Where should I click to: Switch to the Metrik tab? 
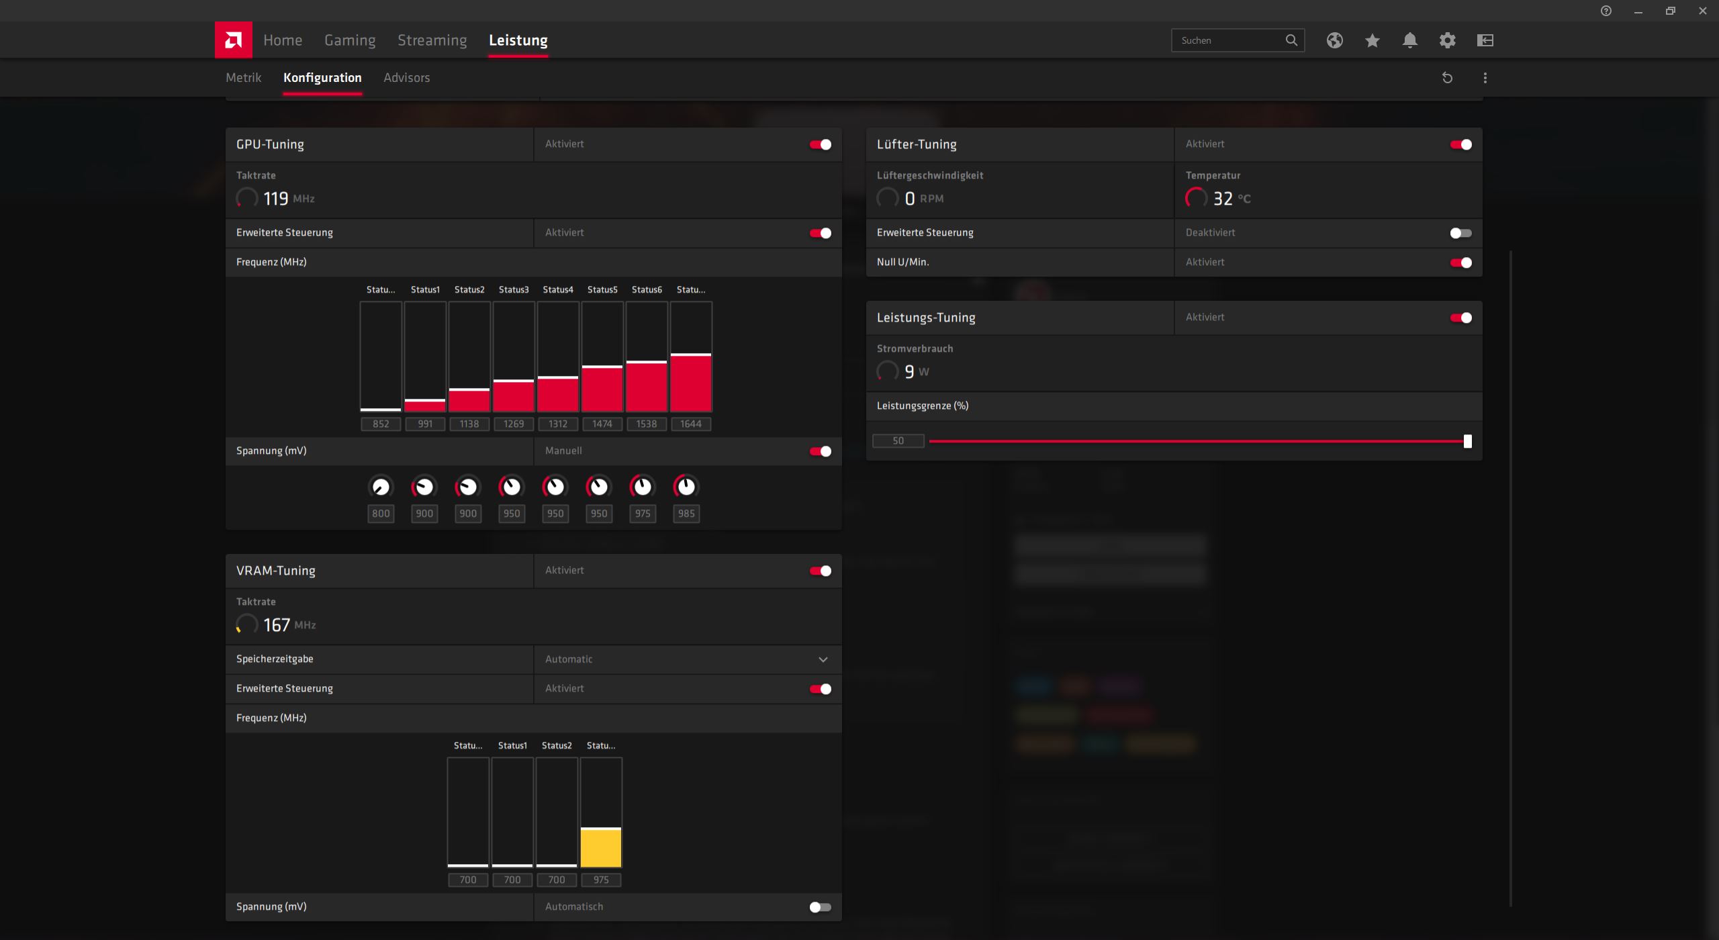(243, 78)
